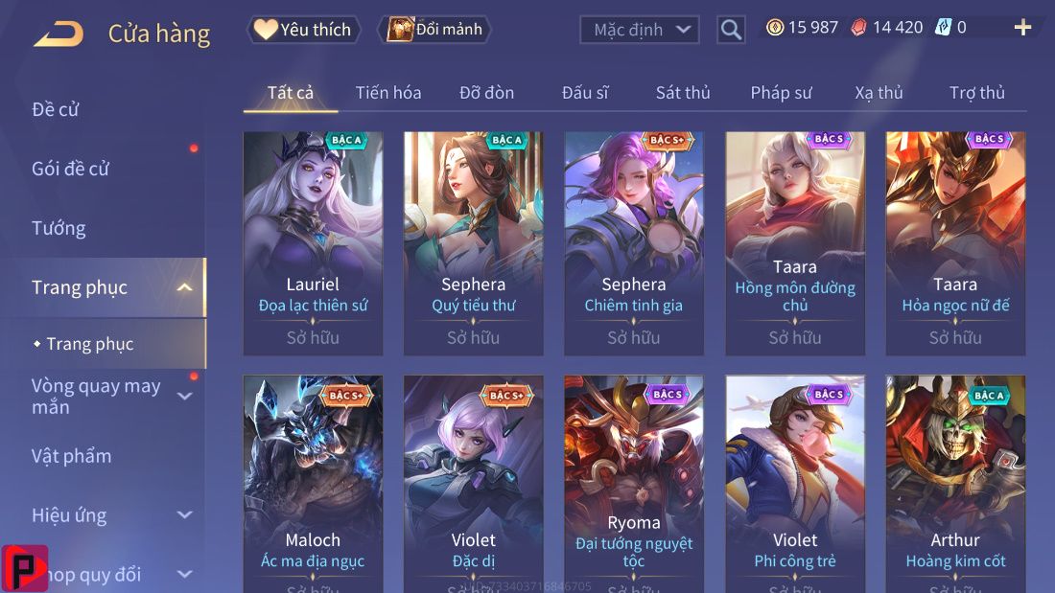Select the Tiến hóa tab

388,93
